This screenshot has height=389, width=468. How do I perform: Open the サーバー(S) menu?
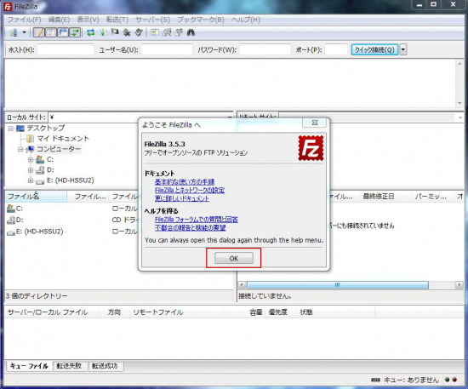(153, 20)
